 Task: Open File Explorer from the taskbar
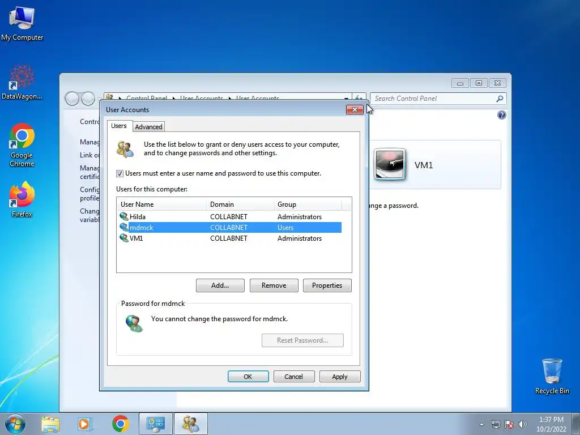tap(50, 424)
